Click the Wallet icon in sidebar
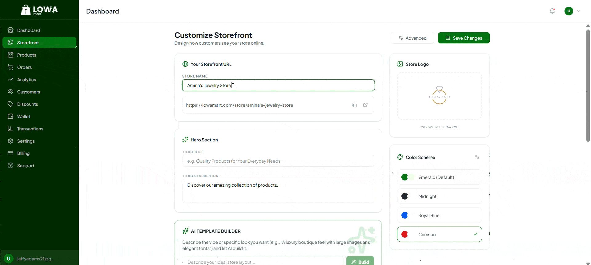This screenshot has width=591, height=265. coord(10,116)
